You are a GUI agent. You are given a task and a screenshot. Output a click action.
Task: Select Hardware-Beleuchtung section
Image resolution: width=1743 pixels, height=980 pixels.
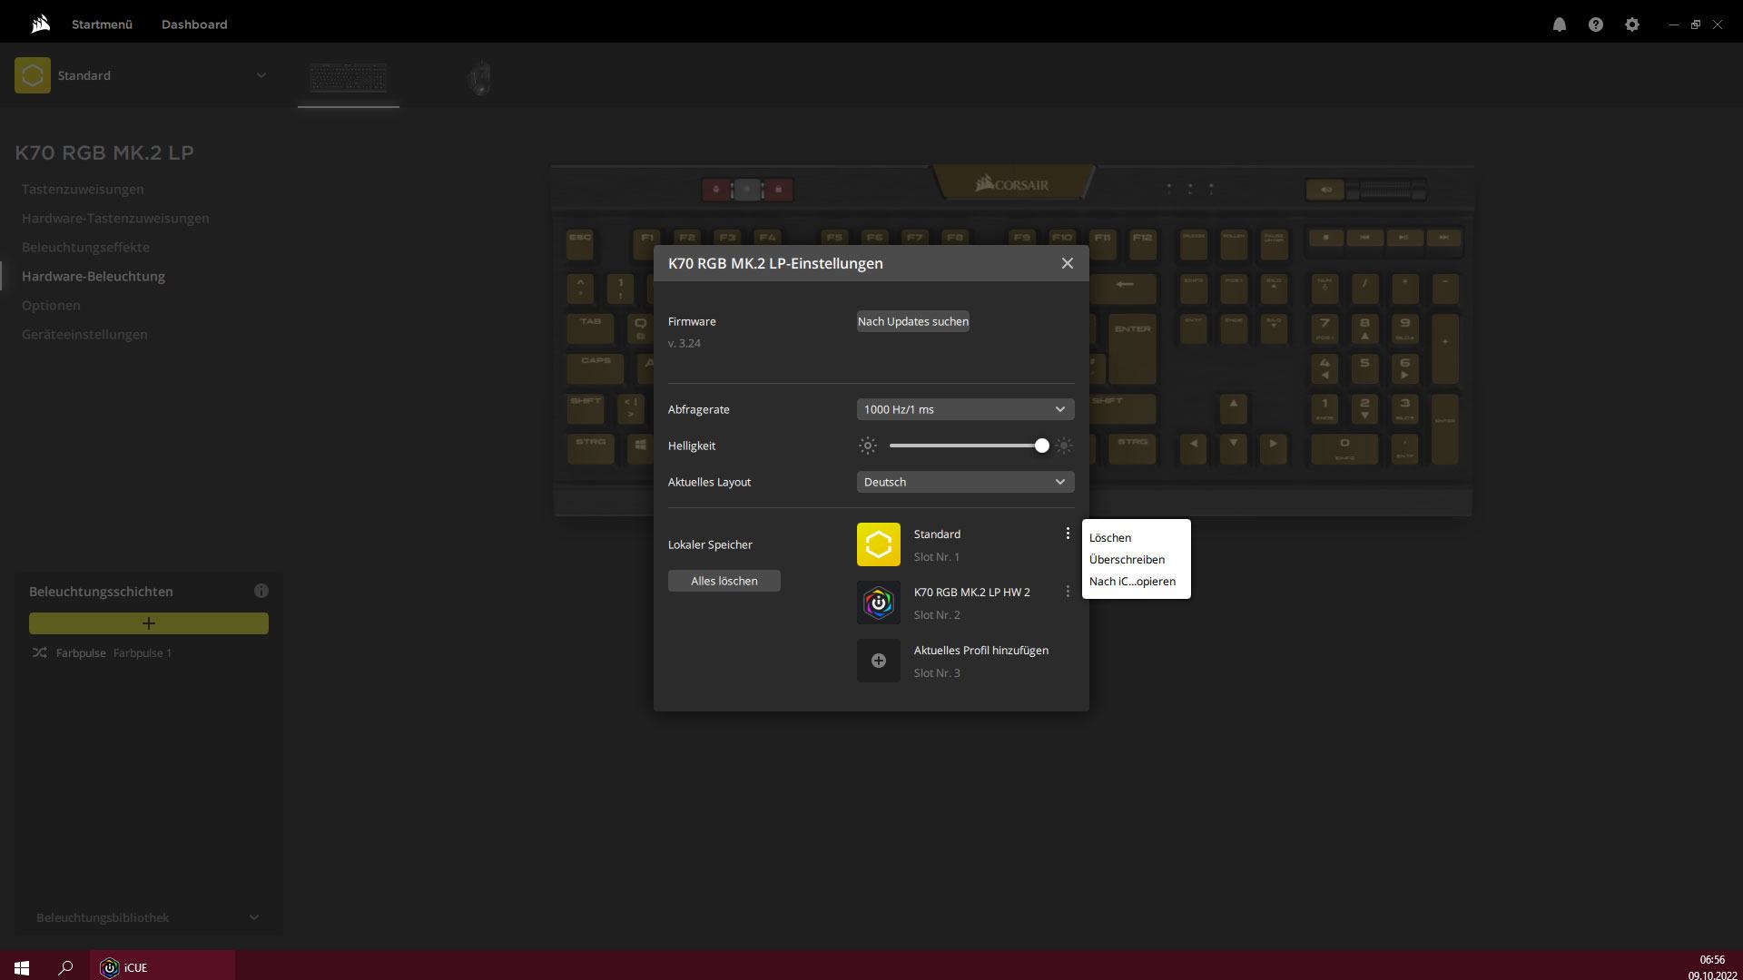pyautogui.click(x=94, y=276)
